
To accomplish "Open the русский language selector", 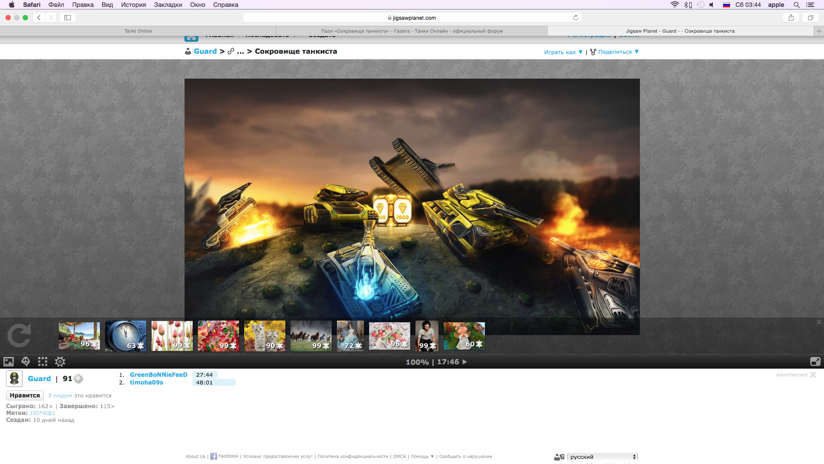I will 603,457.
